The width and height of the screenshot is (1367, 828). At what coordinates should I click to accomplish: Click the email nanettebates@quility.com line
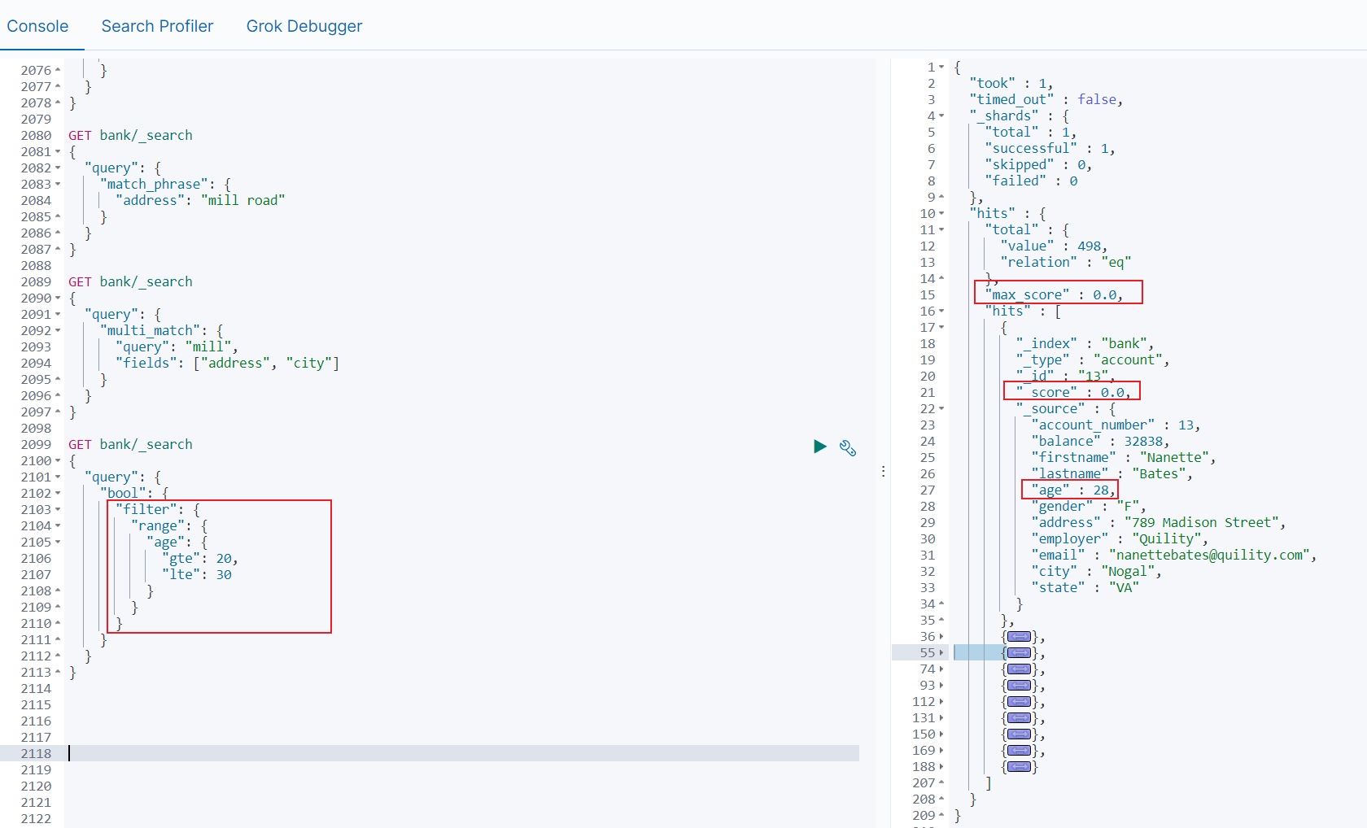pos(1174,555)
